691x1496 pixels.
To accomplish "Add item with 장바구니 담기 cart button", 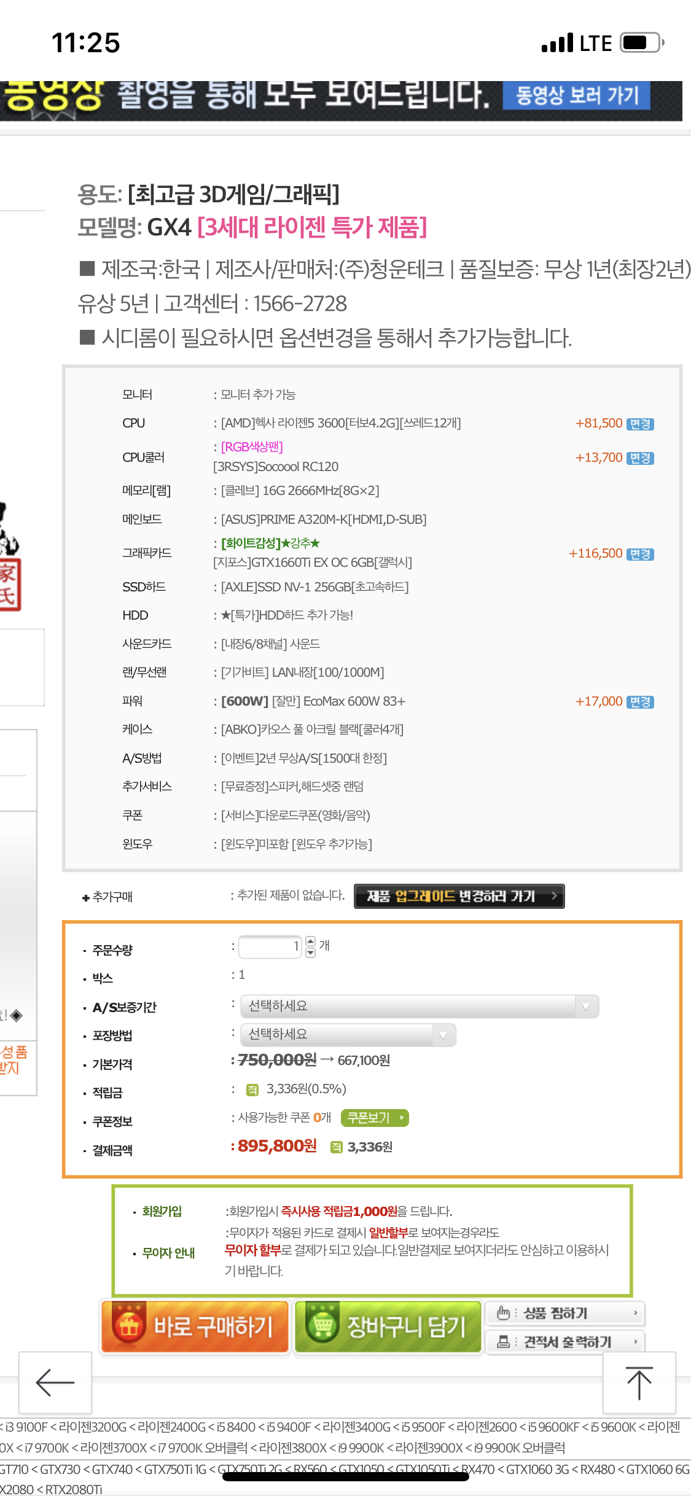I will 388,1327.
